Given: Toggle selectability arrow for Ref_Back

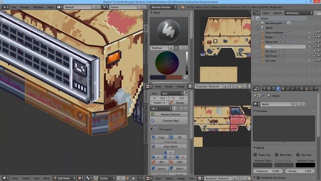Looking at the screenshot, I should coord(314,51).
